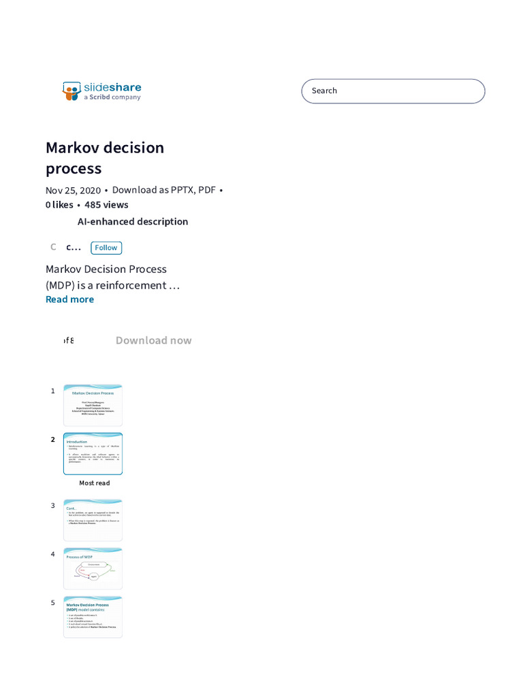Click the PDF download link
This screenshot has width=523, height=697.
click(206, 190)
